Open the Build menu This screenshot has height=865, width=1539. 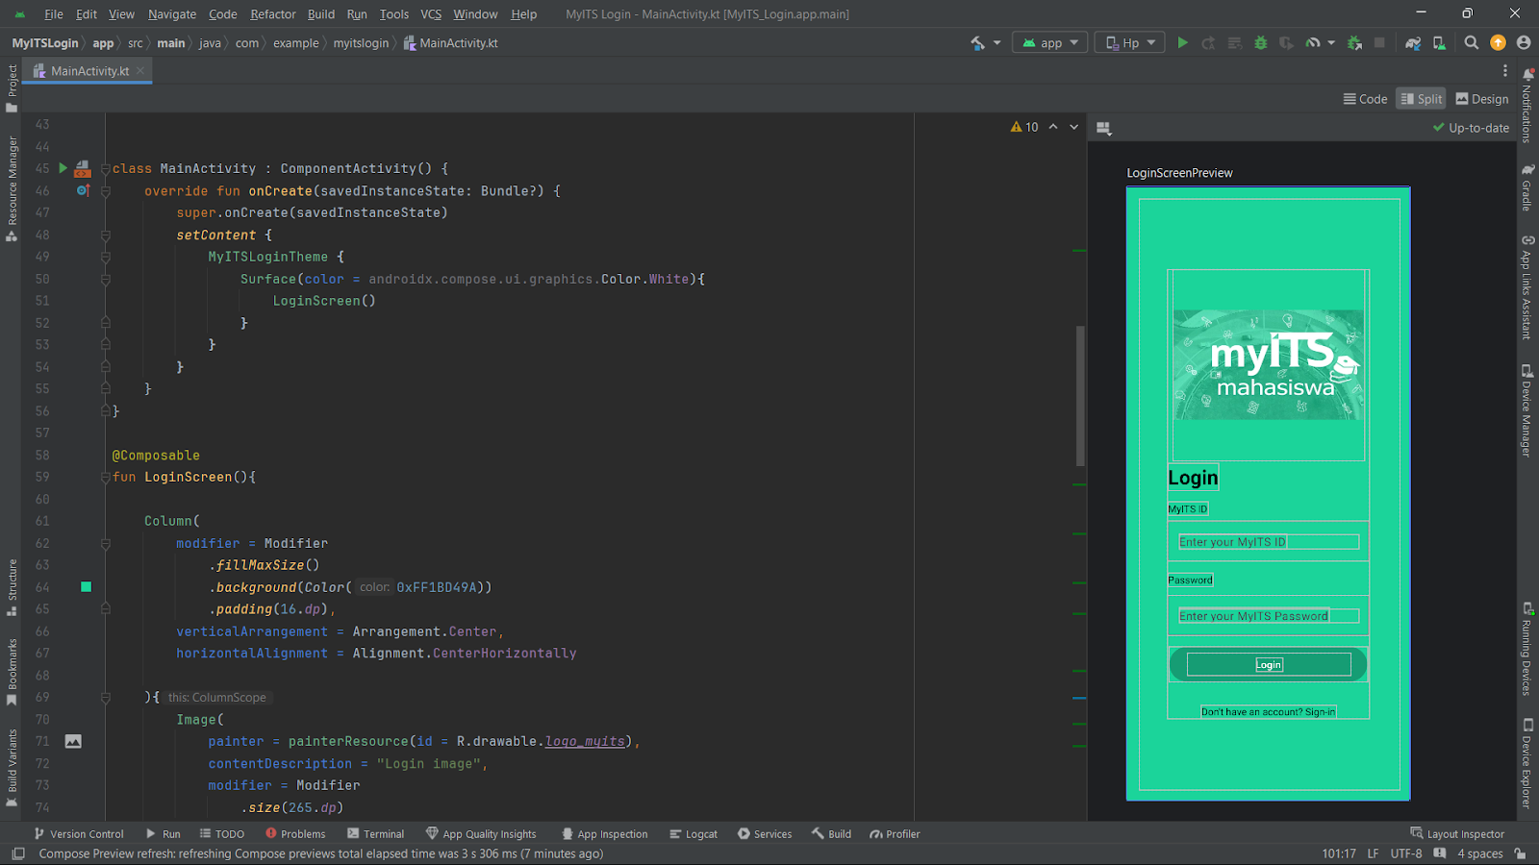(x=321, y=13)
